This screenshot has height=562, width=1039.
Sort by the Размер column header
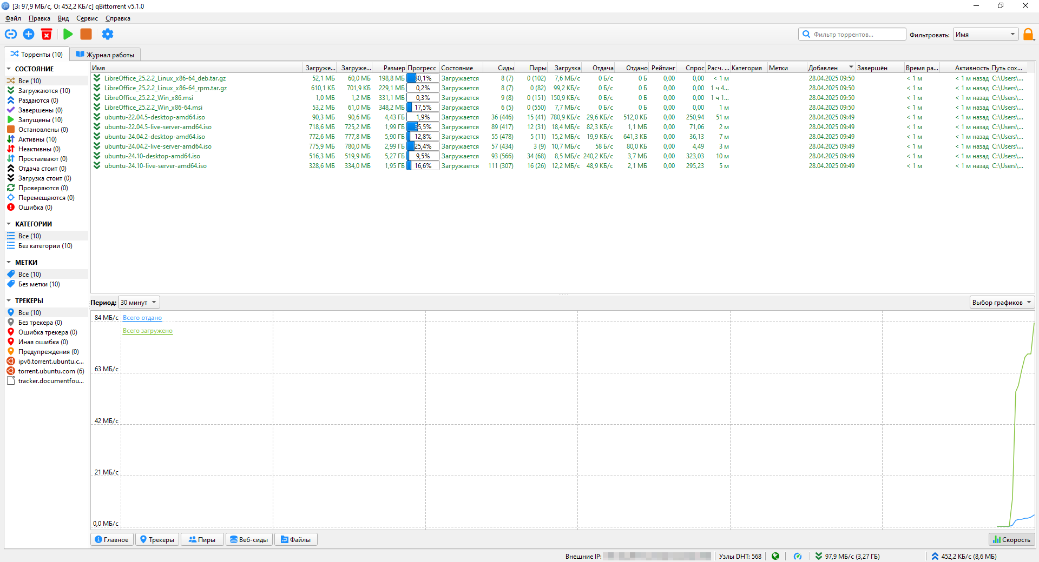coord(390,68)
